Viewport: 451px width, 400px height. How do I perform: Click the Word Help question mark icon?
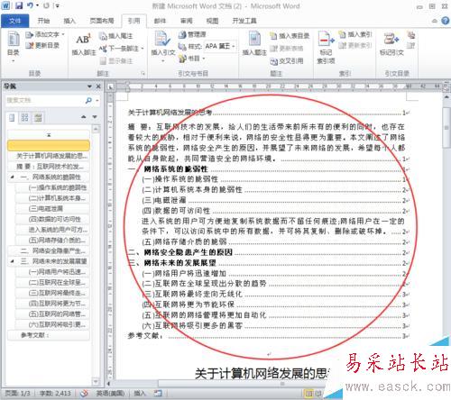tap(446, 21)
